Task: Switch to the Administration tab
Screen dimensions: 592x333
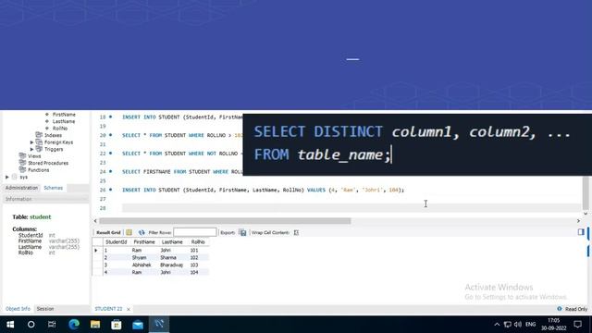Action: [x=21, y=188]
